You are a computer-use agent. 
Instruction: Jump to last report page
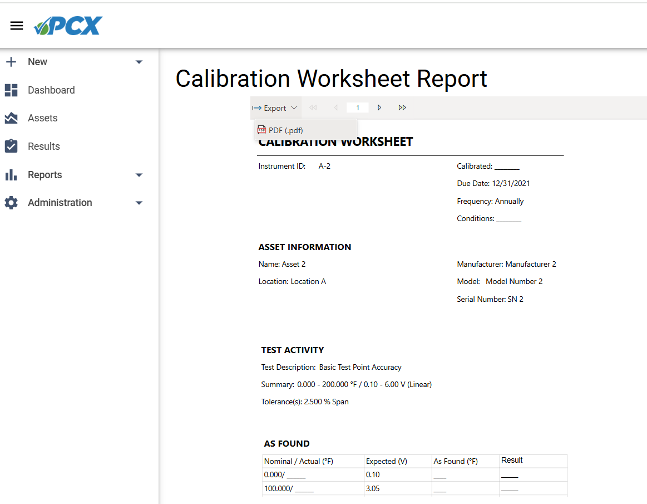pos(402,107)
